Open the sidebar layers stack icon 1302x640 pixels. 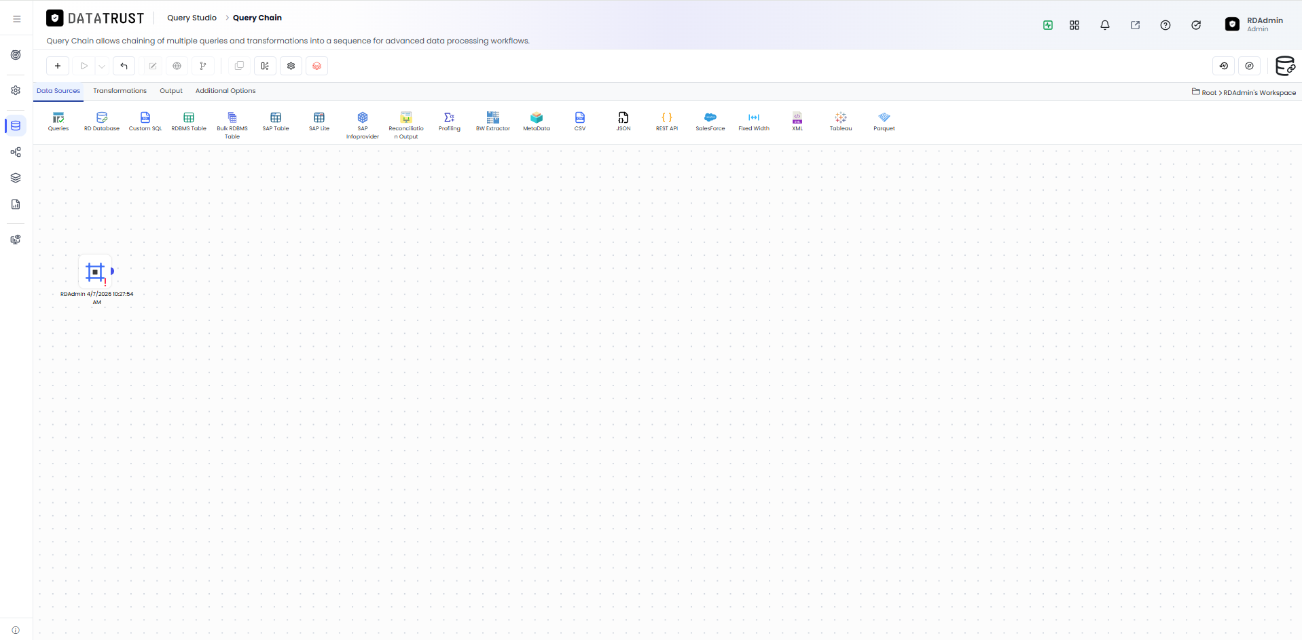tap(16, 178)
